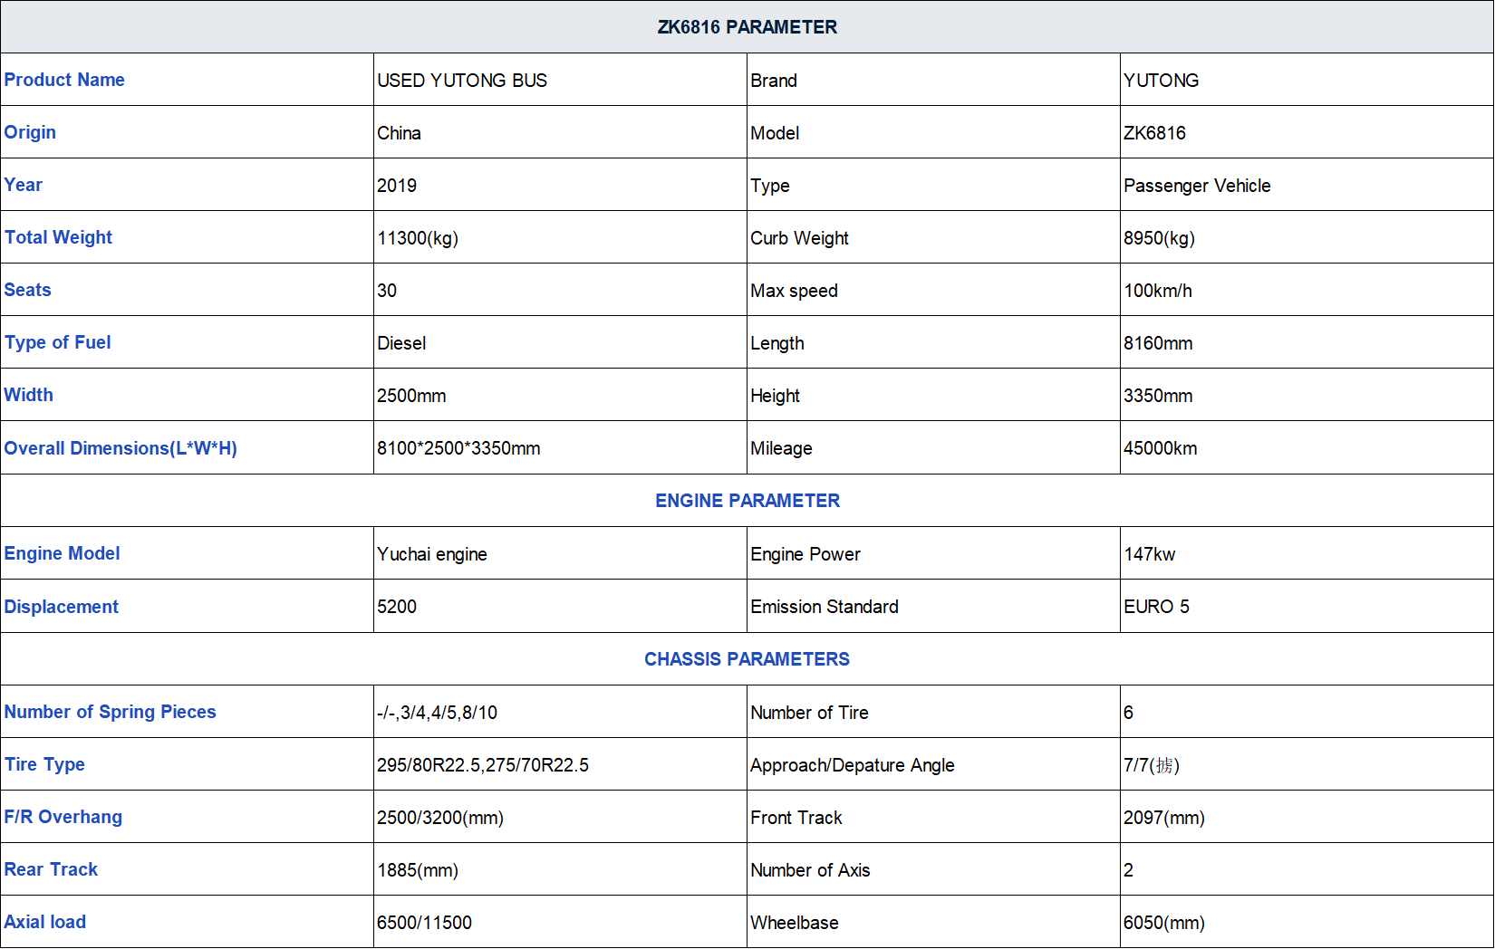
Task: Click 'Overall Dimensions(L*W*H)' label
Action: click(x=121, y=448)
